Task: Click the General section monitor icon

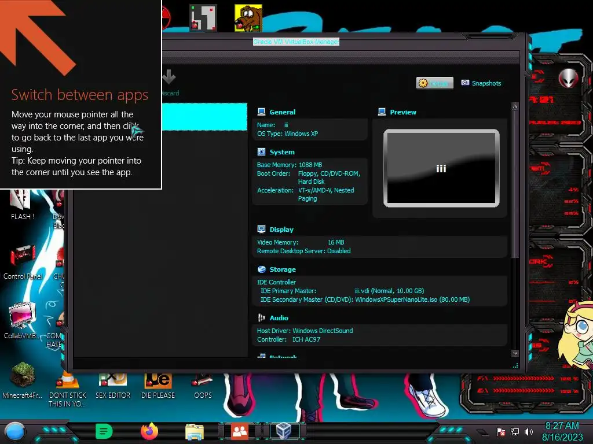Action: click(261, 112)
